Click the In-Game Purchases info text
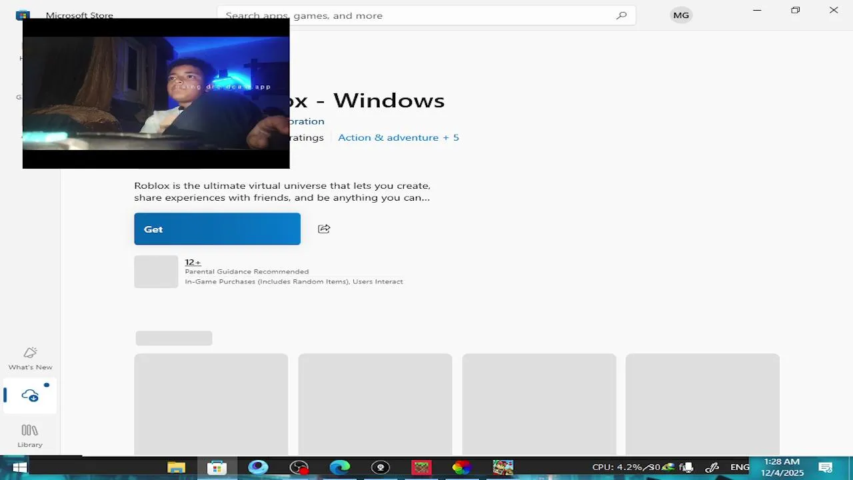853x480 pixels. pos(294,281)
